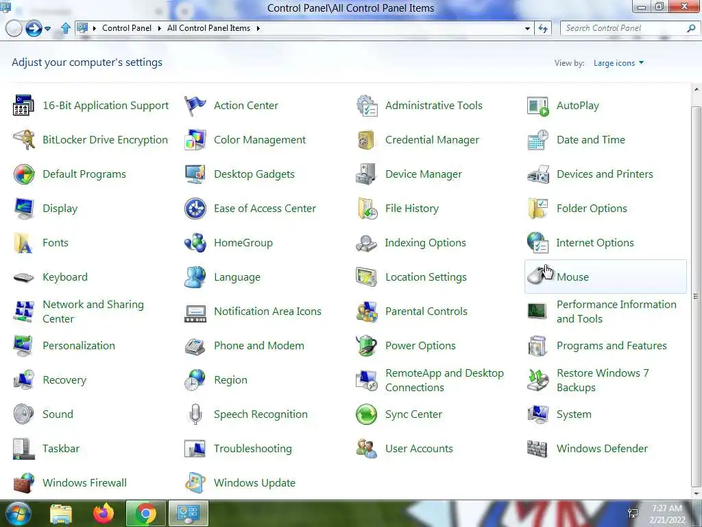Click the Windows Update icon
The image size is (702, 527).
pos(195,483)
